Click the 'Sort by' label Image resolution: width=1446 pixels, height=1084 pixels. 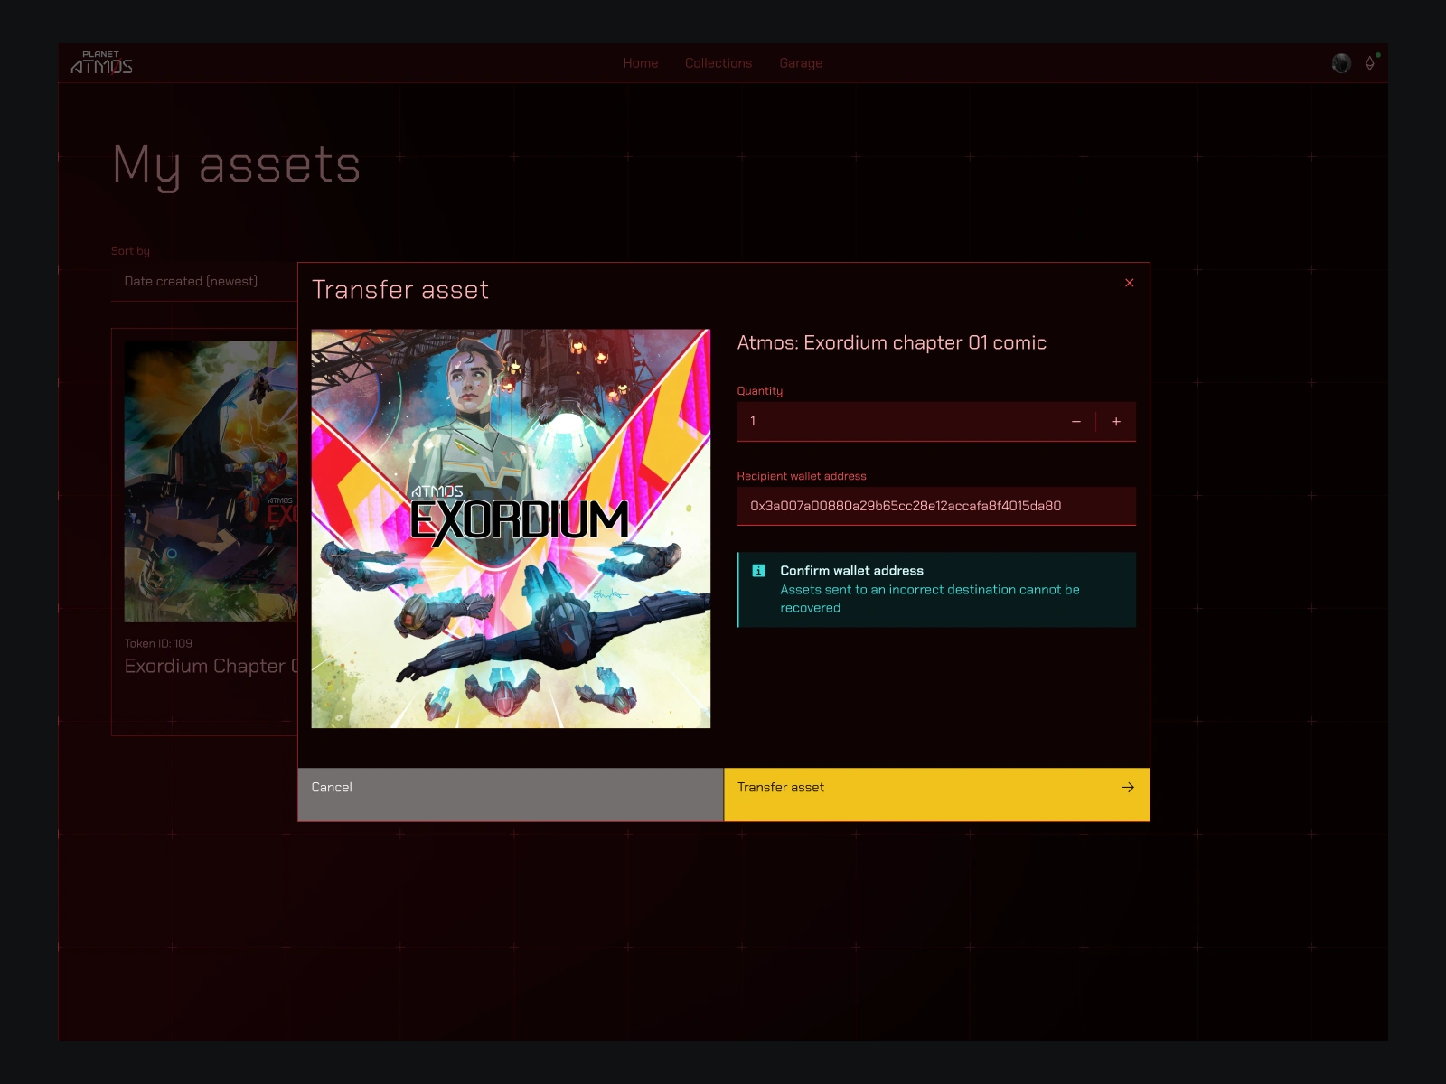130,251
